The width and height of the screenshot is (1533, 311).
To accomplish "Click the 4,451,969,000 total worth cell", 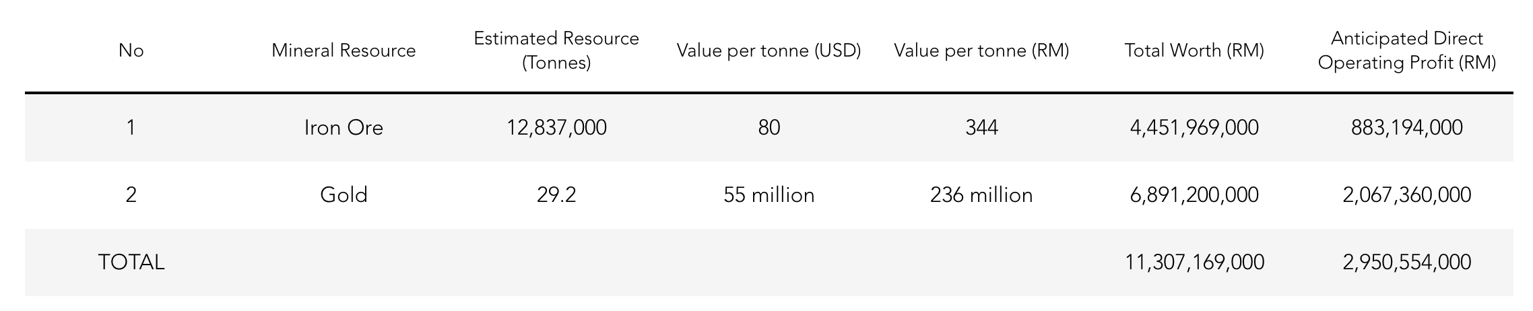I will [x=1194, y=128].
